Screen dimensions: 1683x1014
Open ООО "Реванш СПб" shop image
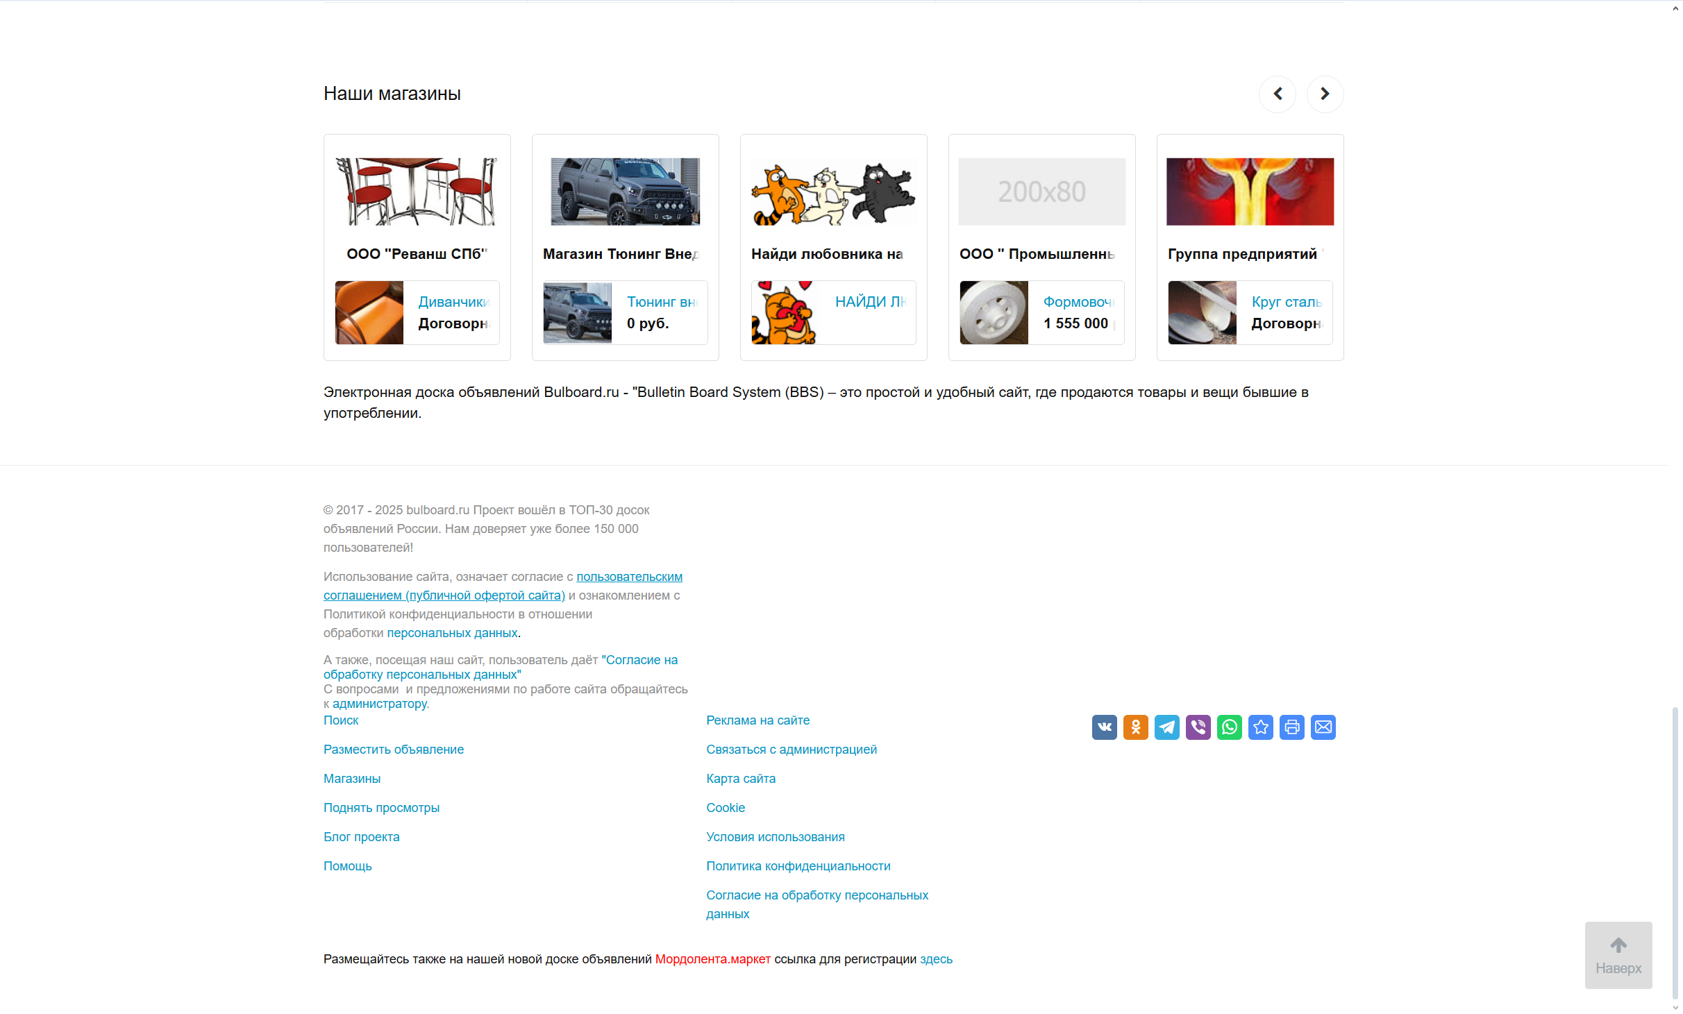[x=417, y=192]
